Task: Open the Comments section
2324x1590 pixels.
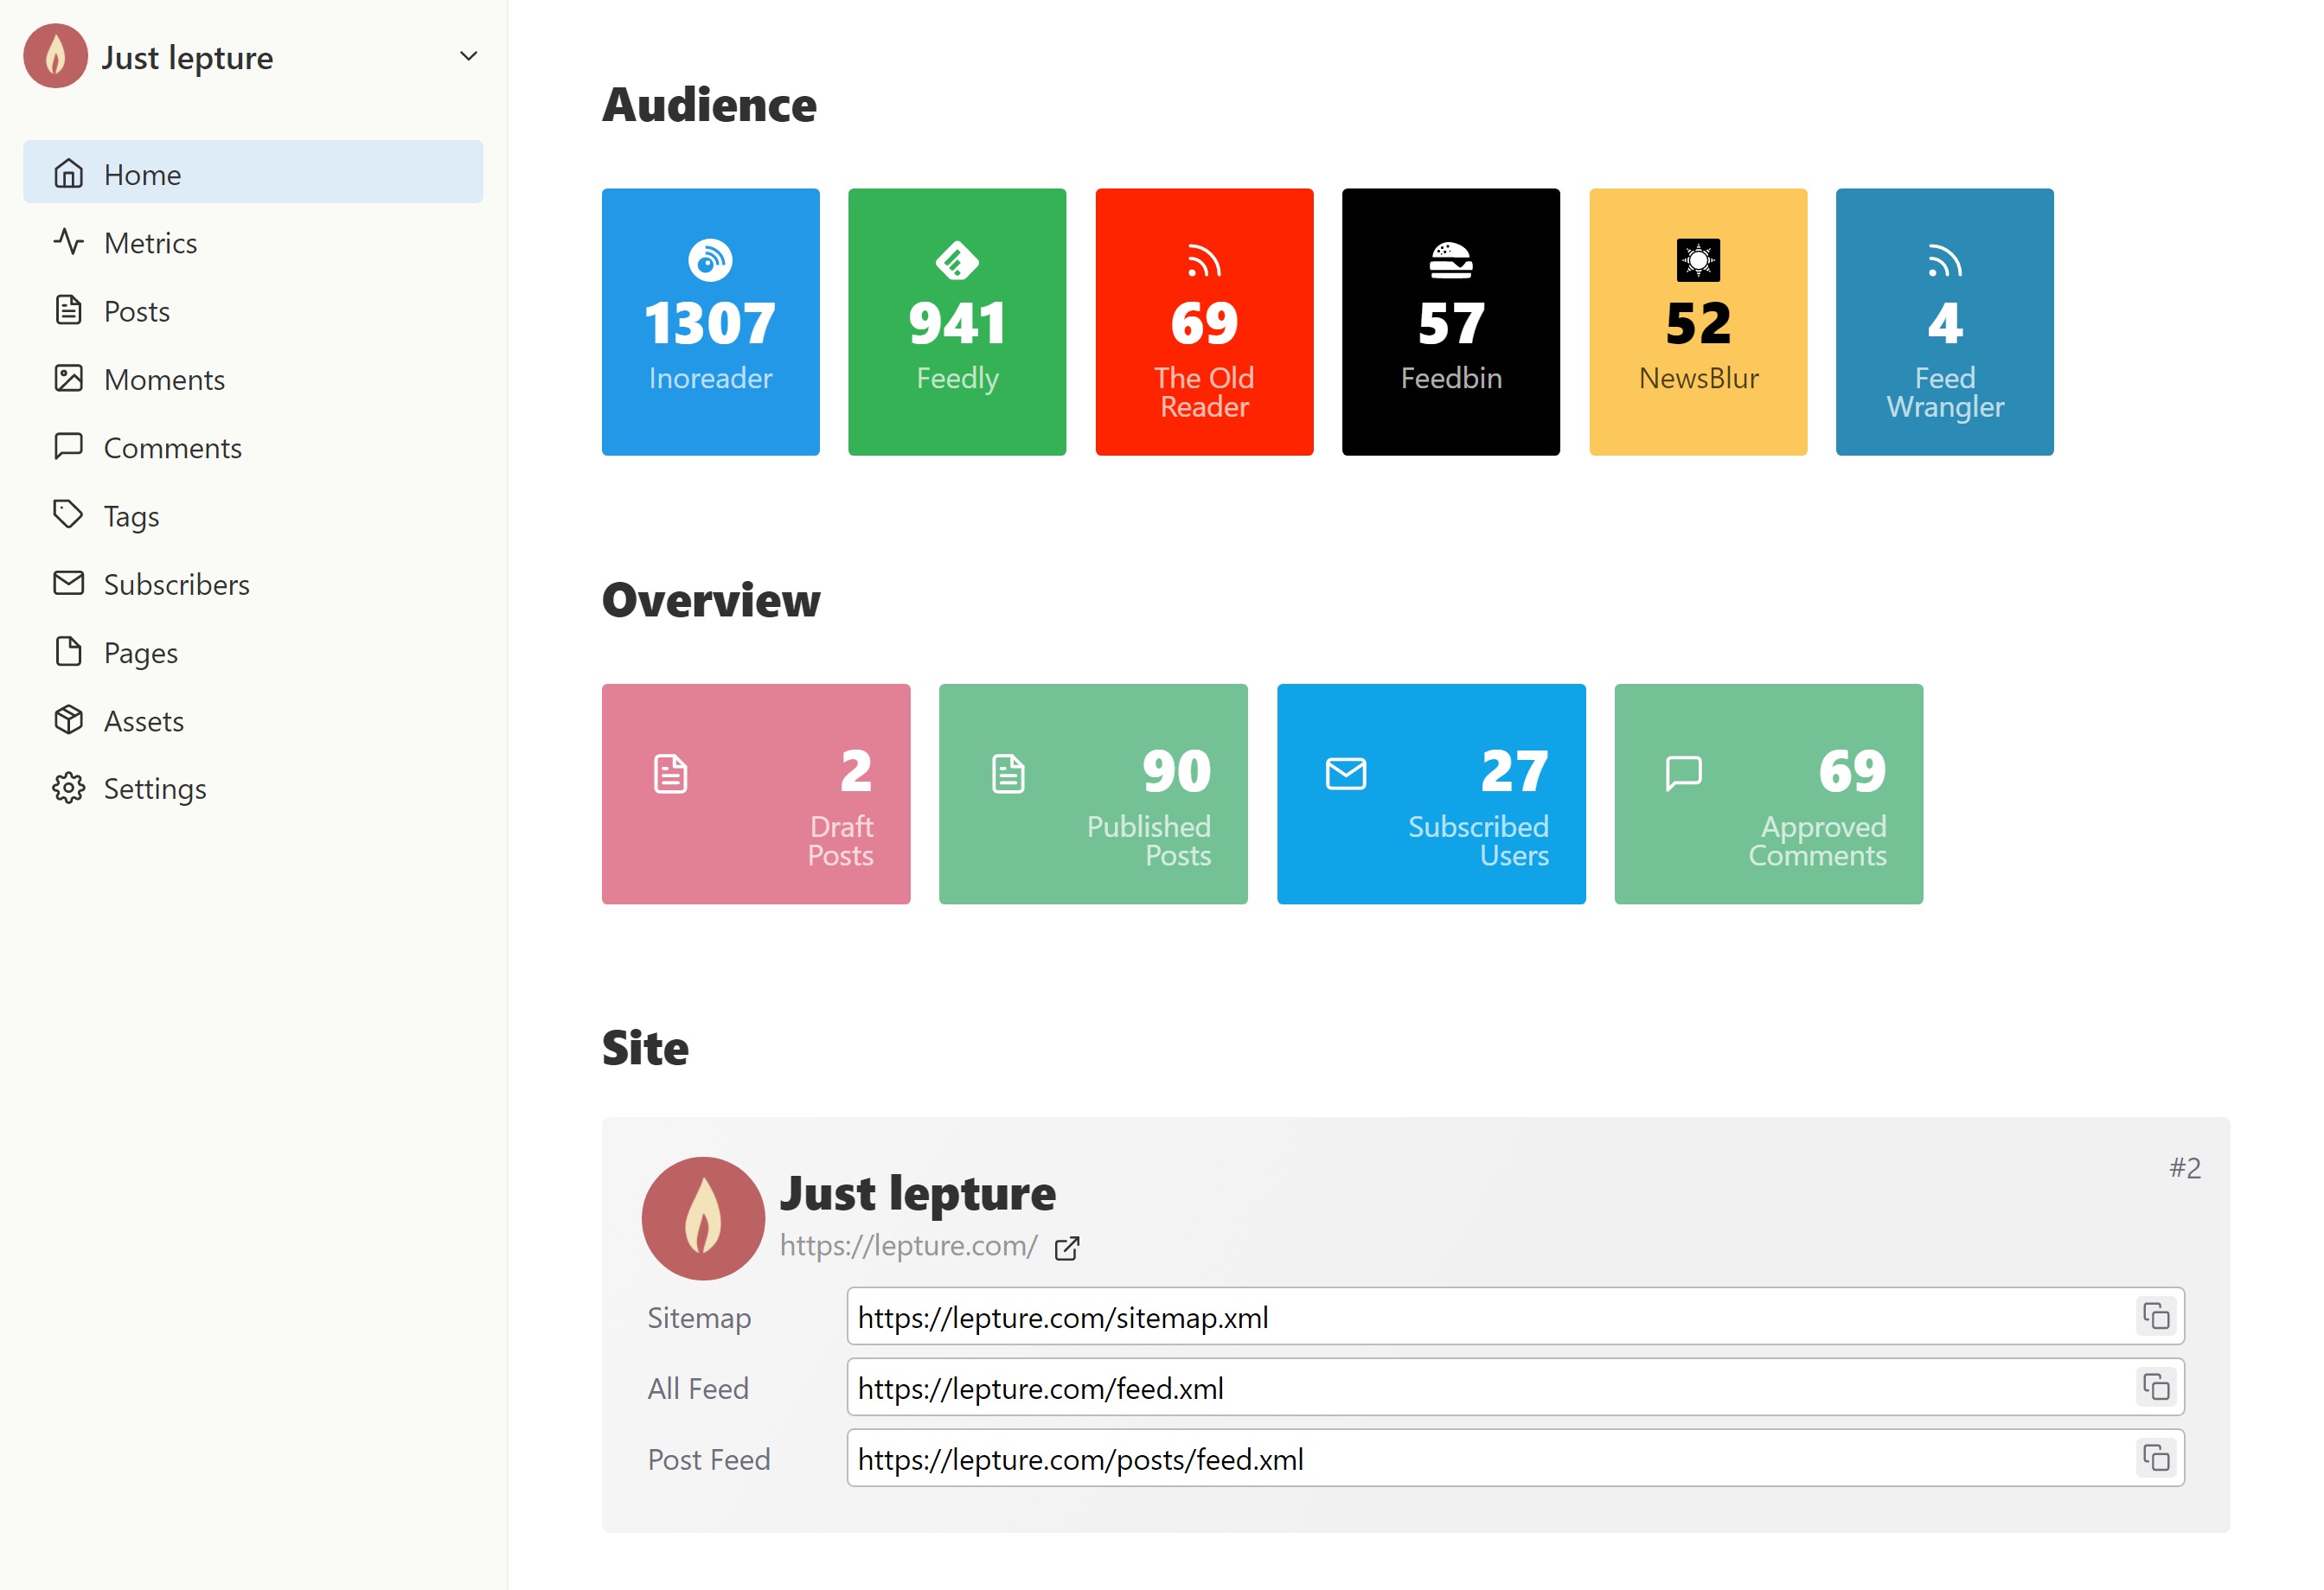Action: click(x=253, y=447)
